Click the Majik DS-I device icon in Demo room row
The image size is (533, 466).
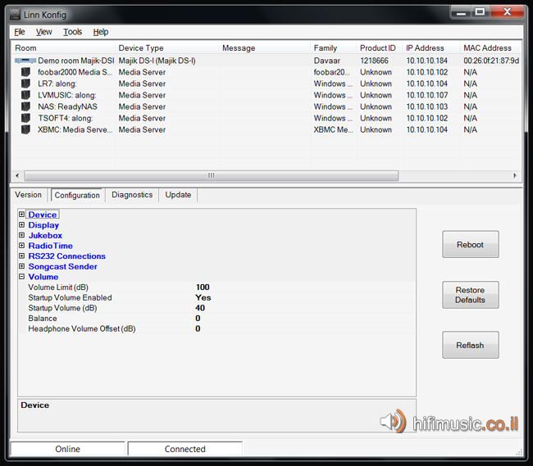coord(25,61)
